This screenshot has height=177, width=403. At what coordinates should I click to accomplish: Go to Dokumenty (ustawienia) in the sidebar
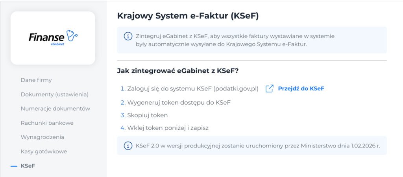(x=54, y=94)
